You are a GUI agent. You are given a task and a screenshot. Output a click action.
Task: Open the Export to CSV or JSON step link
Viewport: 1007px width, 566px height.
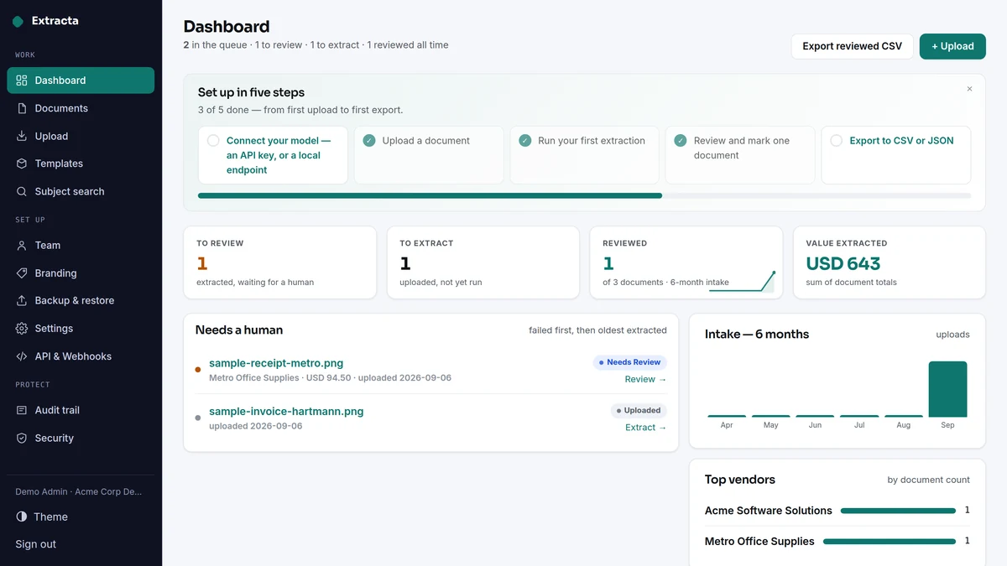tap(901, 141)
